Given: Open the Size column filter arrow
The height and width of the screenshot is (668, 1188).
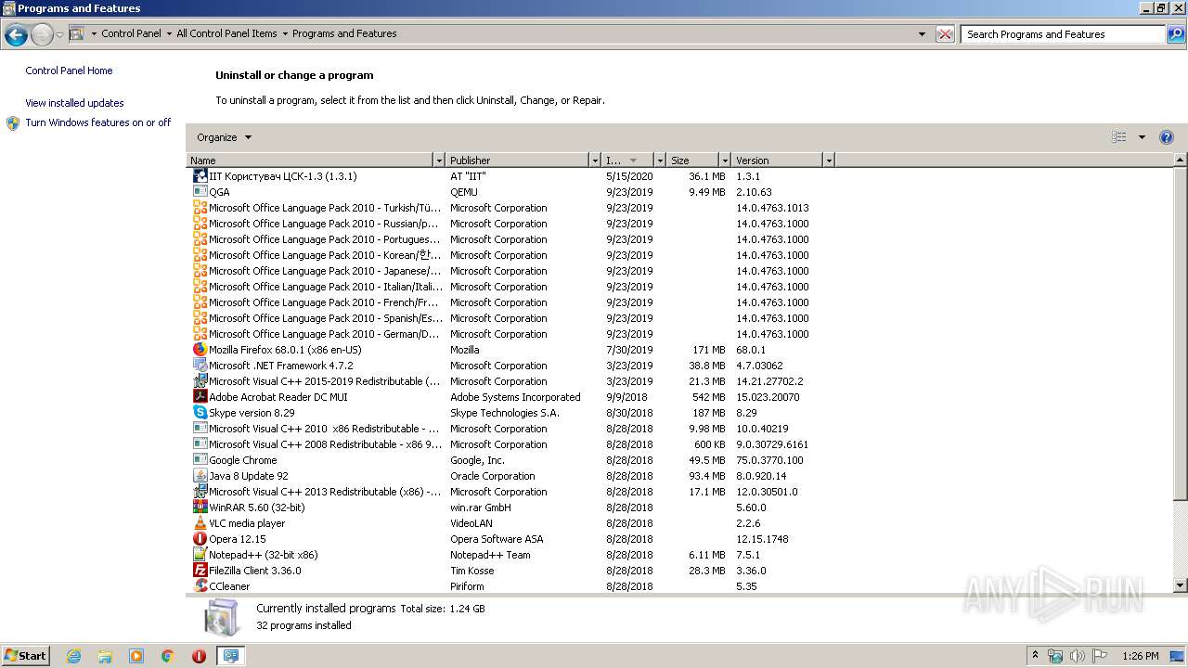Looking at the screenshot, I should click(x=725, y=161).
